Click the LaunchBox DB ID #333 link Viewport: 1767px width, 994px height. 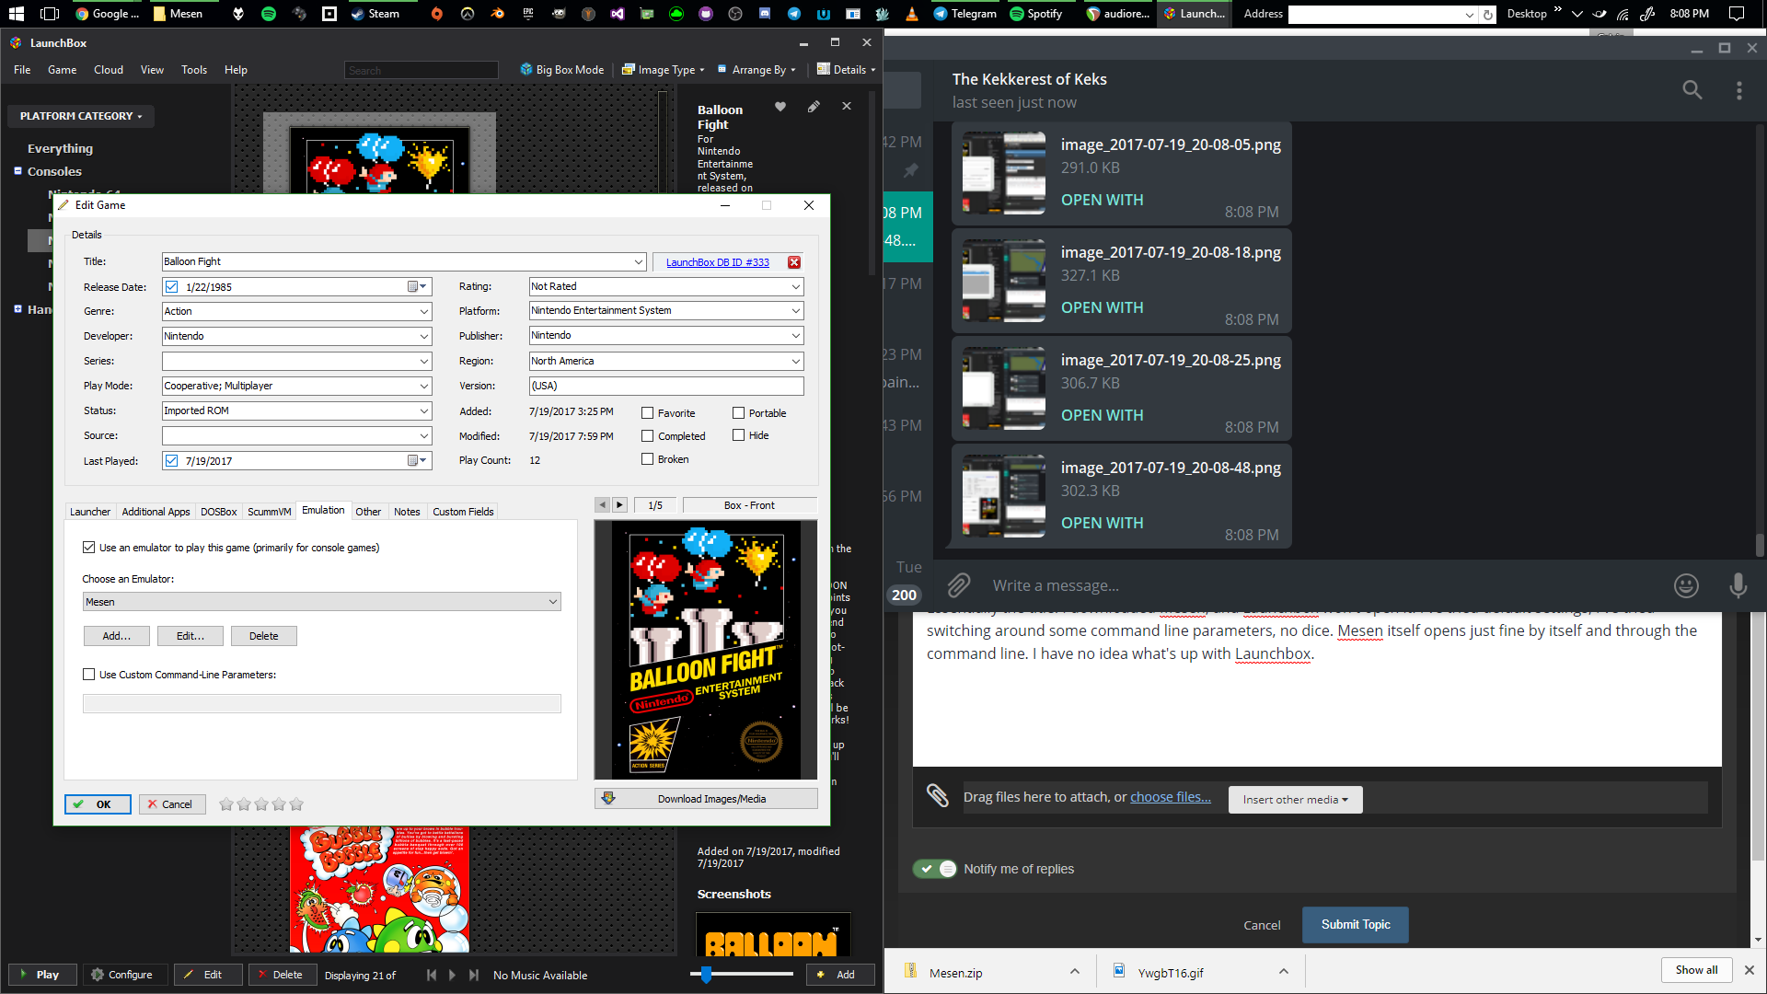pos(718,262)
